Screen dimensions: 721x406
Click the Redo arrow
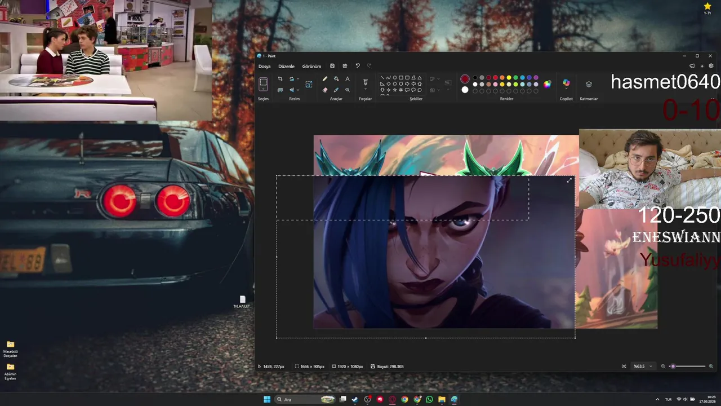click(x=369, y=66)
